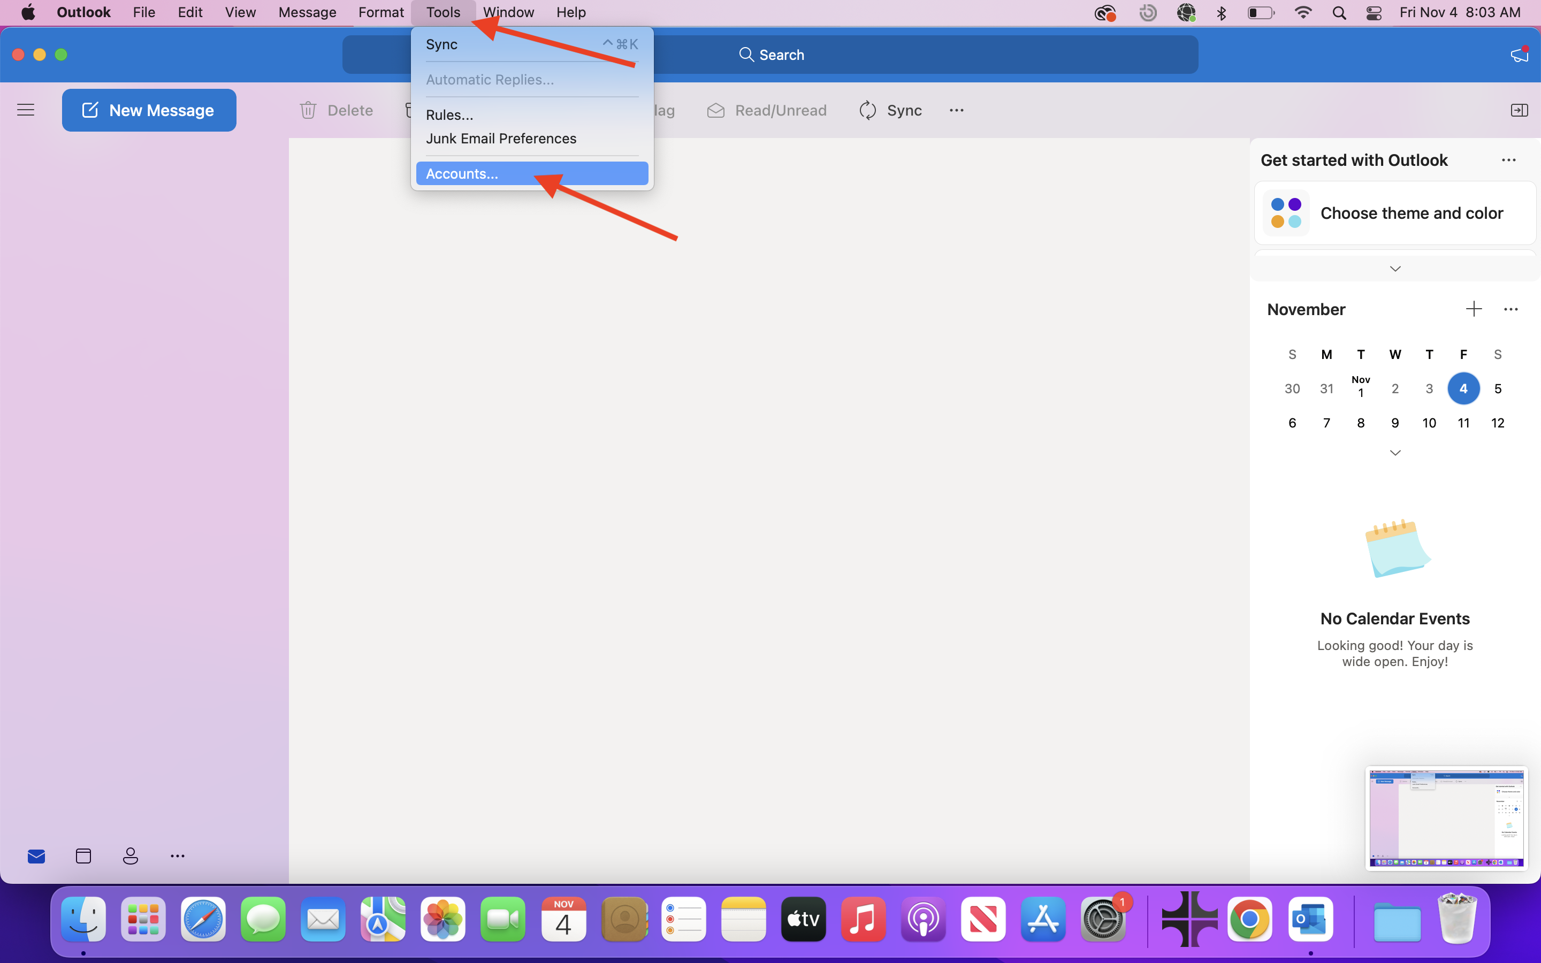Collapse the task pane on the right

click(1519, 110)
